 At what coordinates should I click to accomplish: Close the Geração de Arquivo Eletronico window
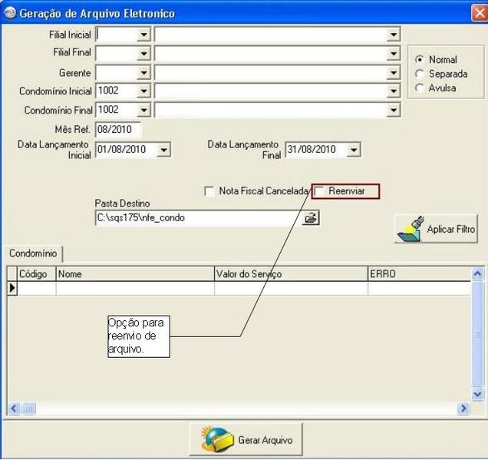coord(476,13)
